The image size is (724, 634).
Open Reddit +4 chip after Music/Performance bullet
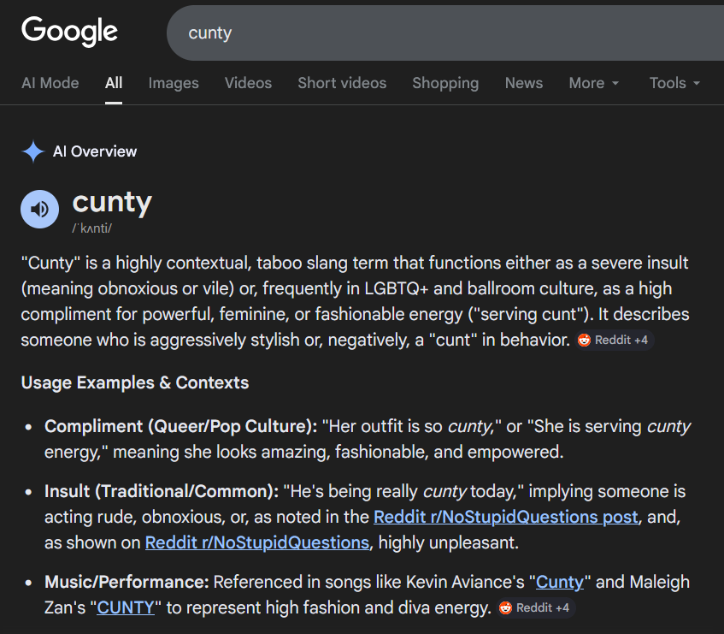tap(536, 607)
